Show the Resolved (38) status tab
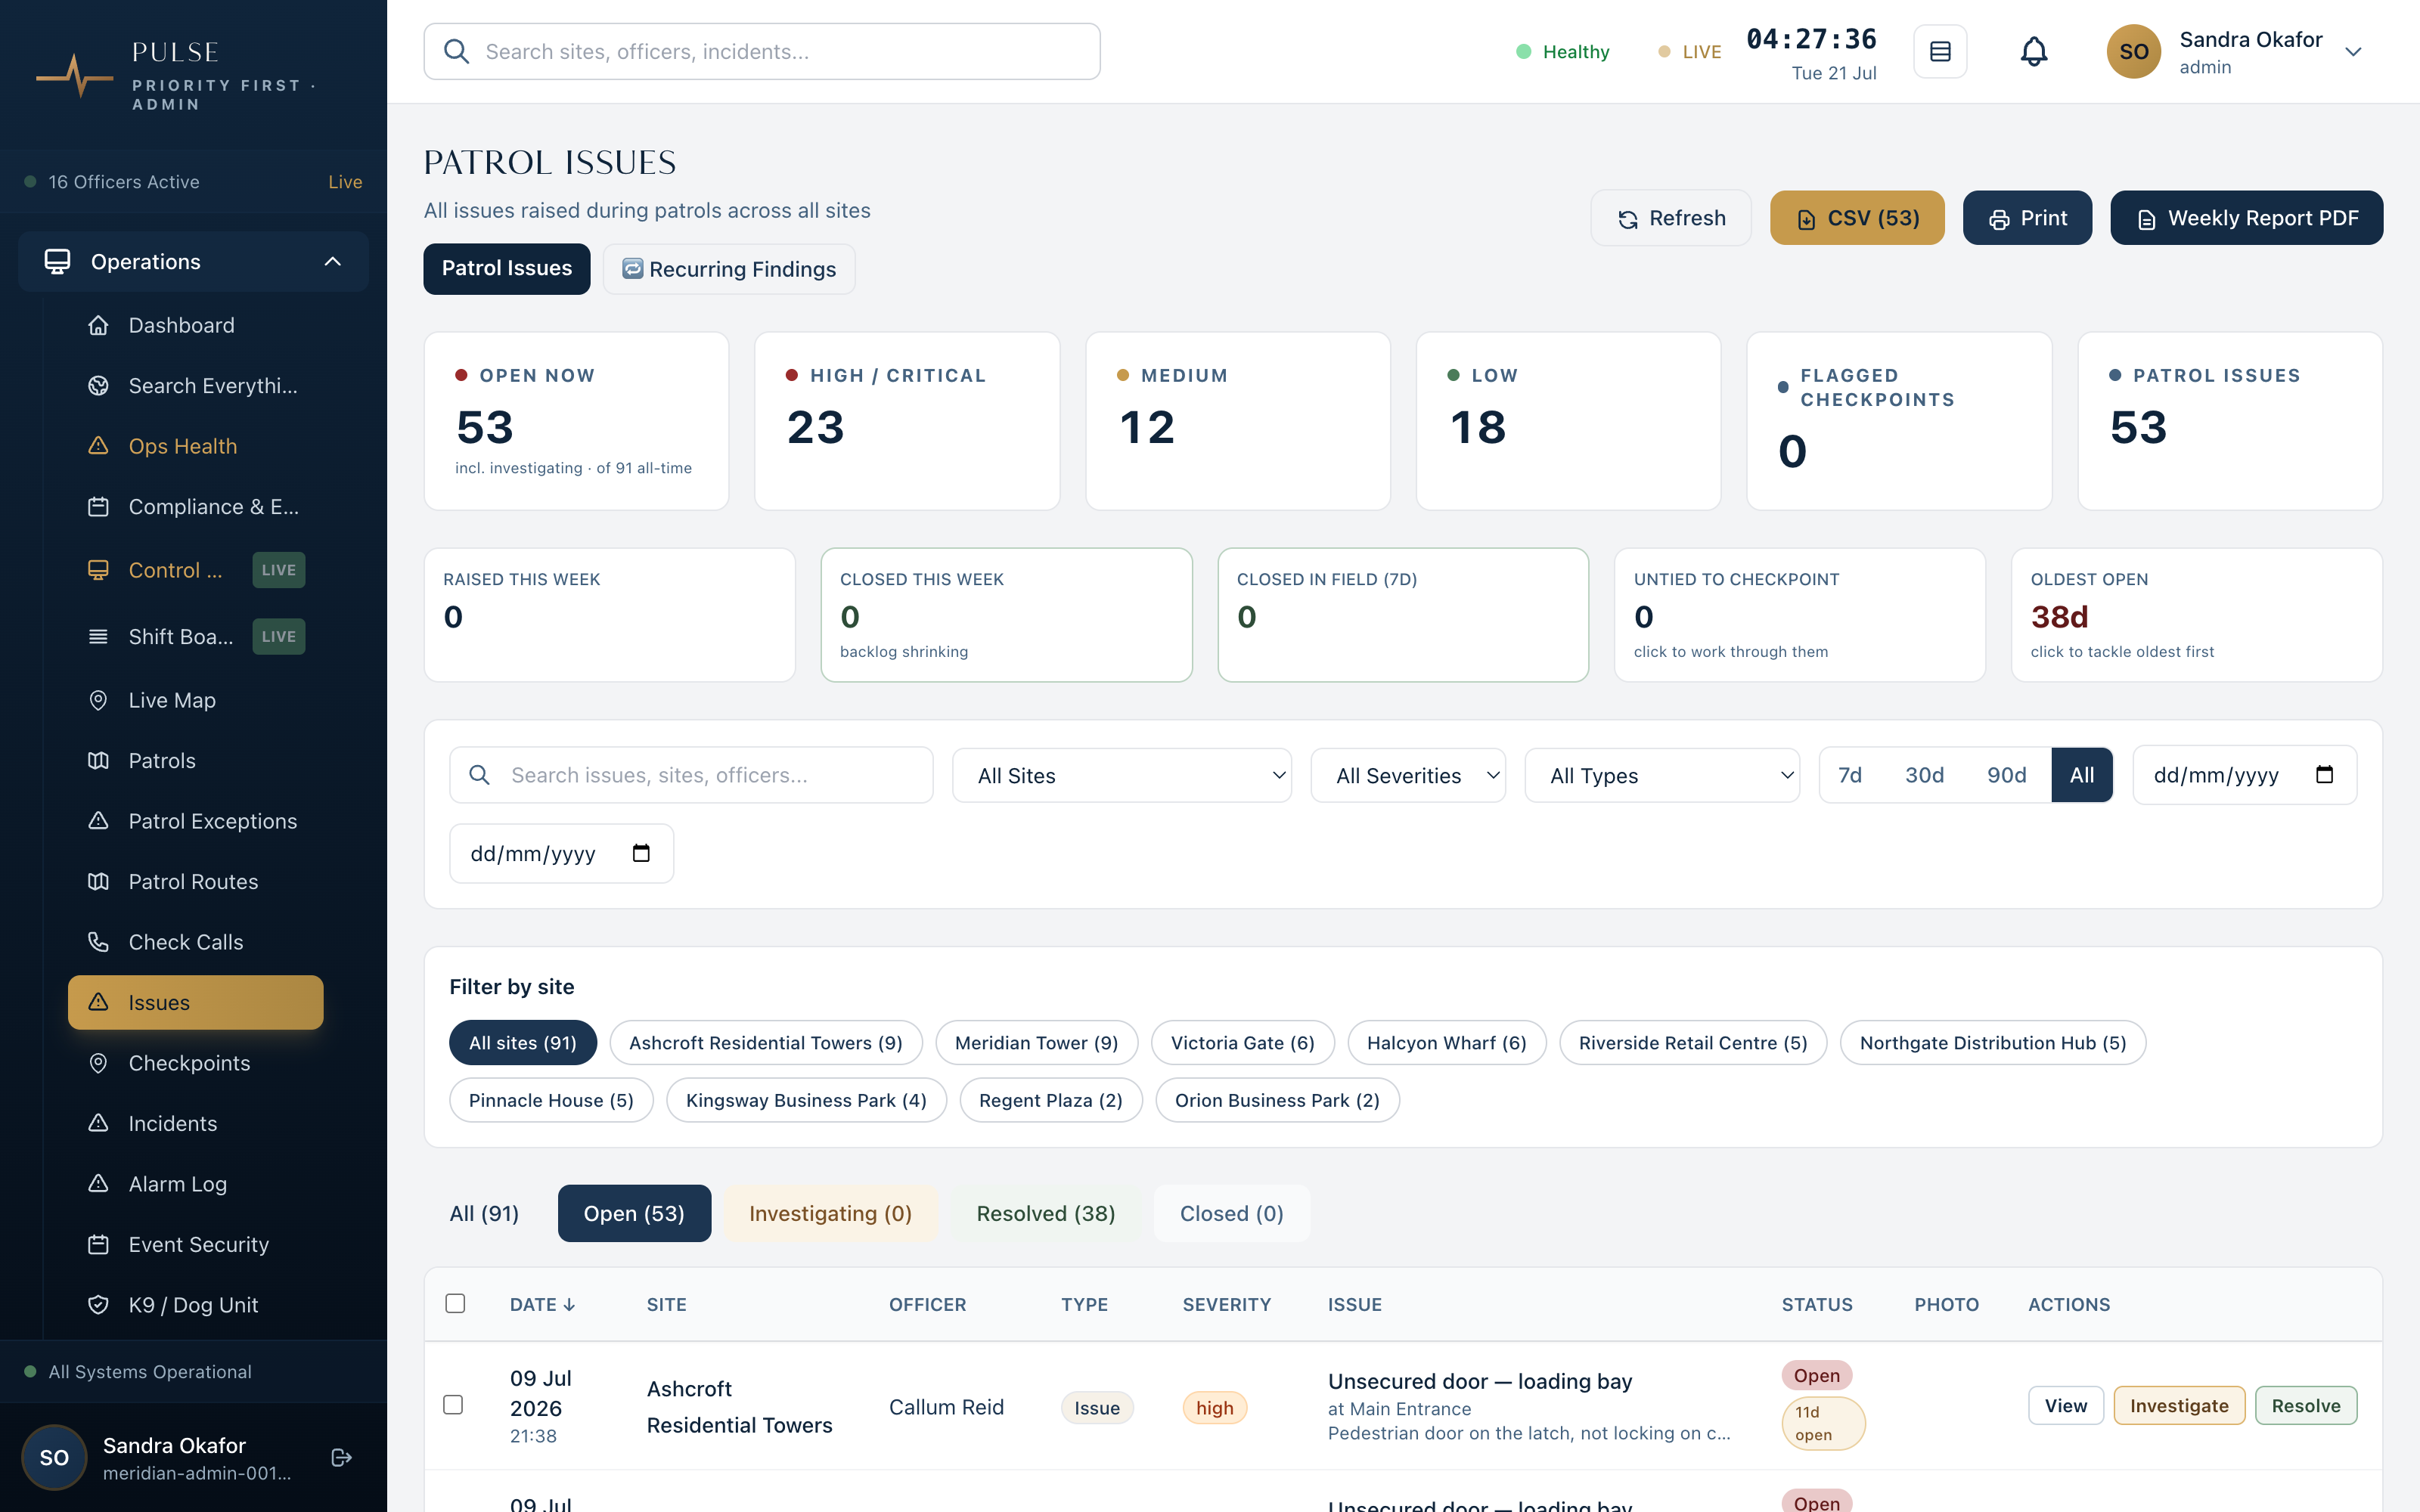This screenshot has height=1512, width=2420. (1046, 1213)
